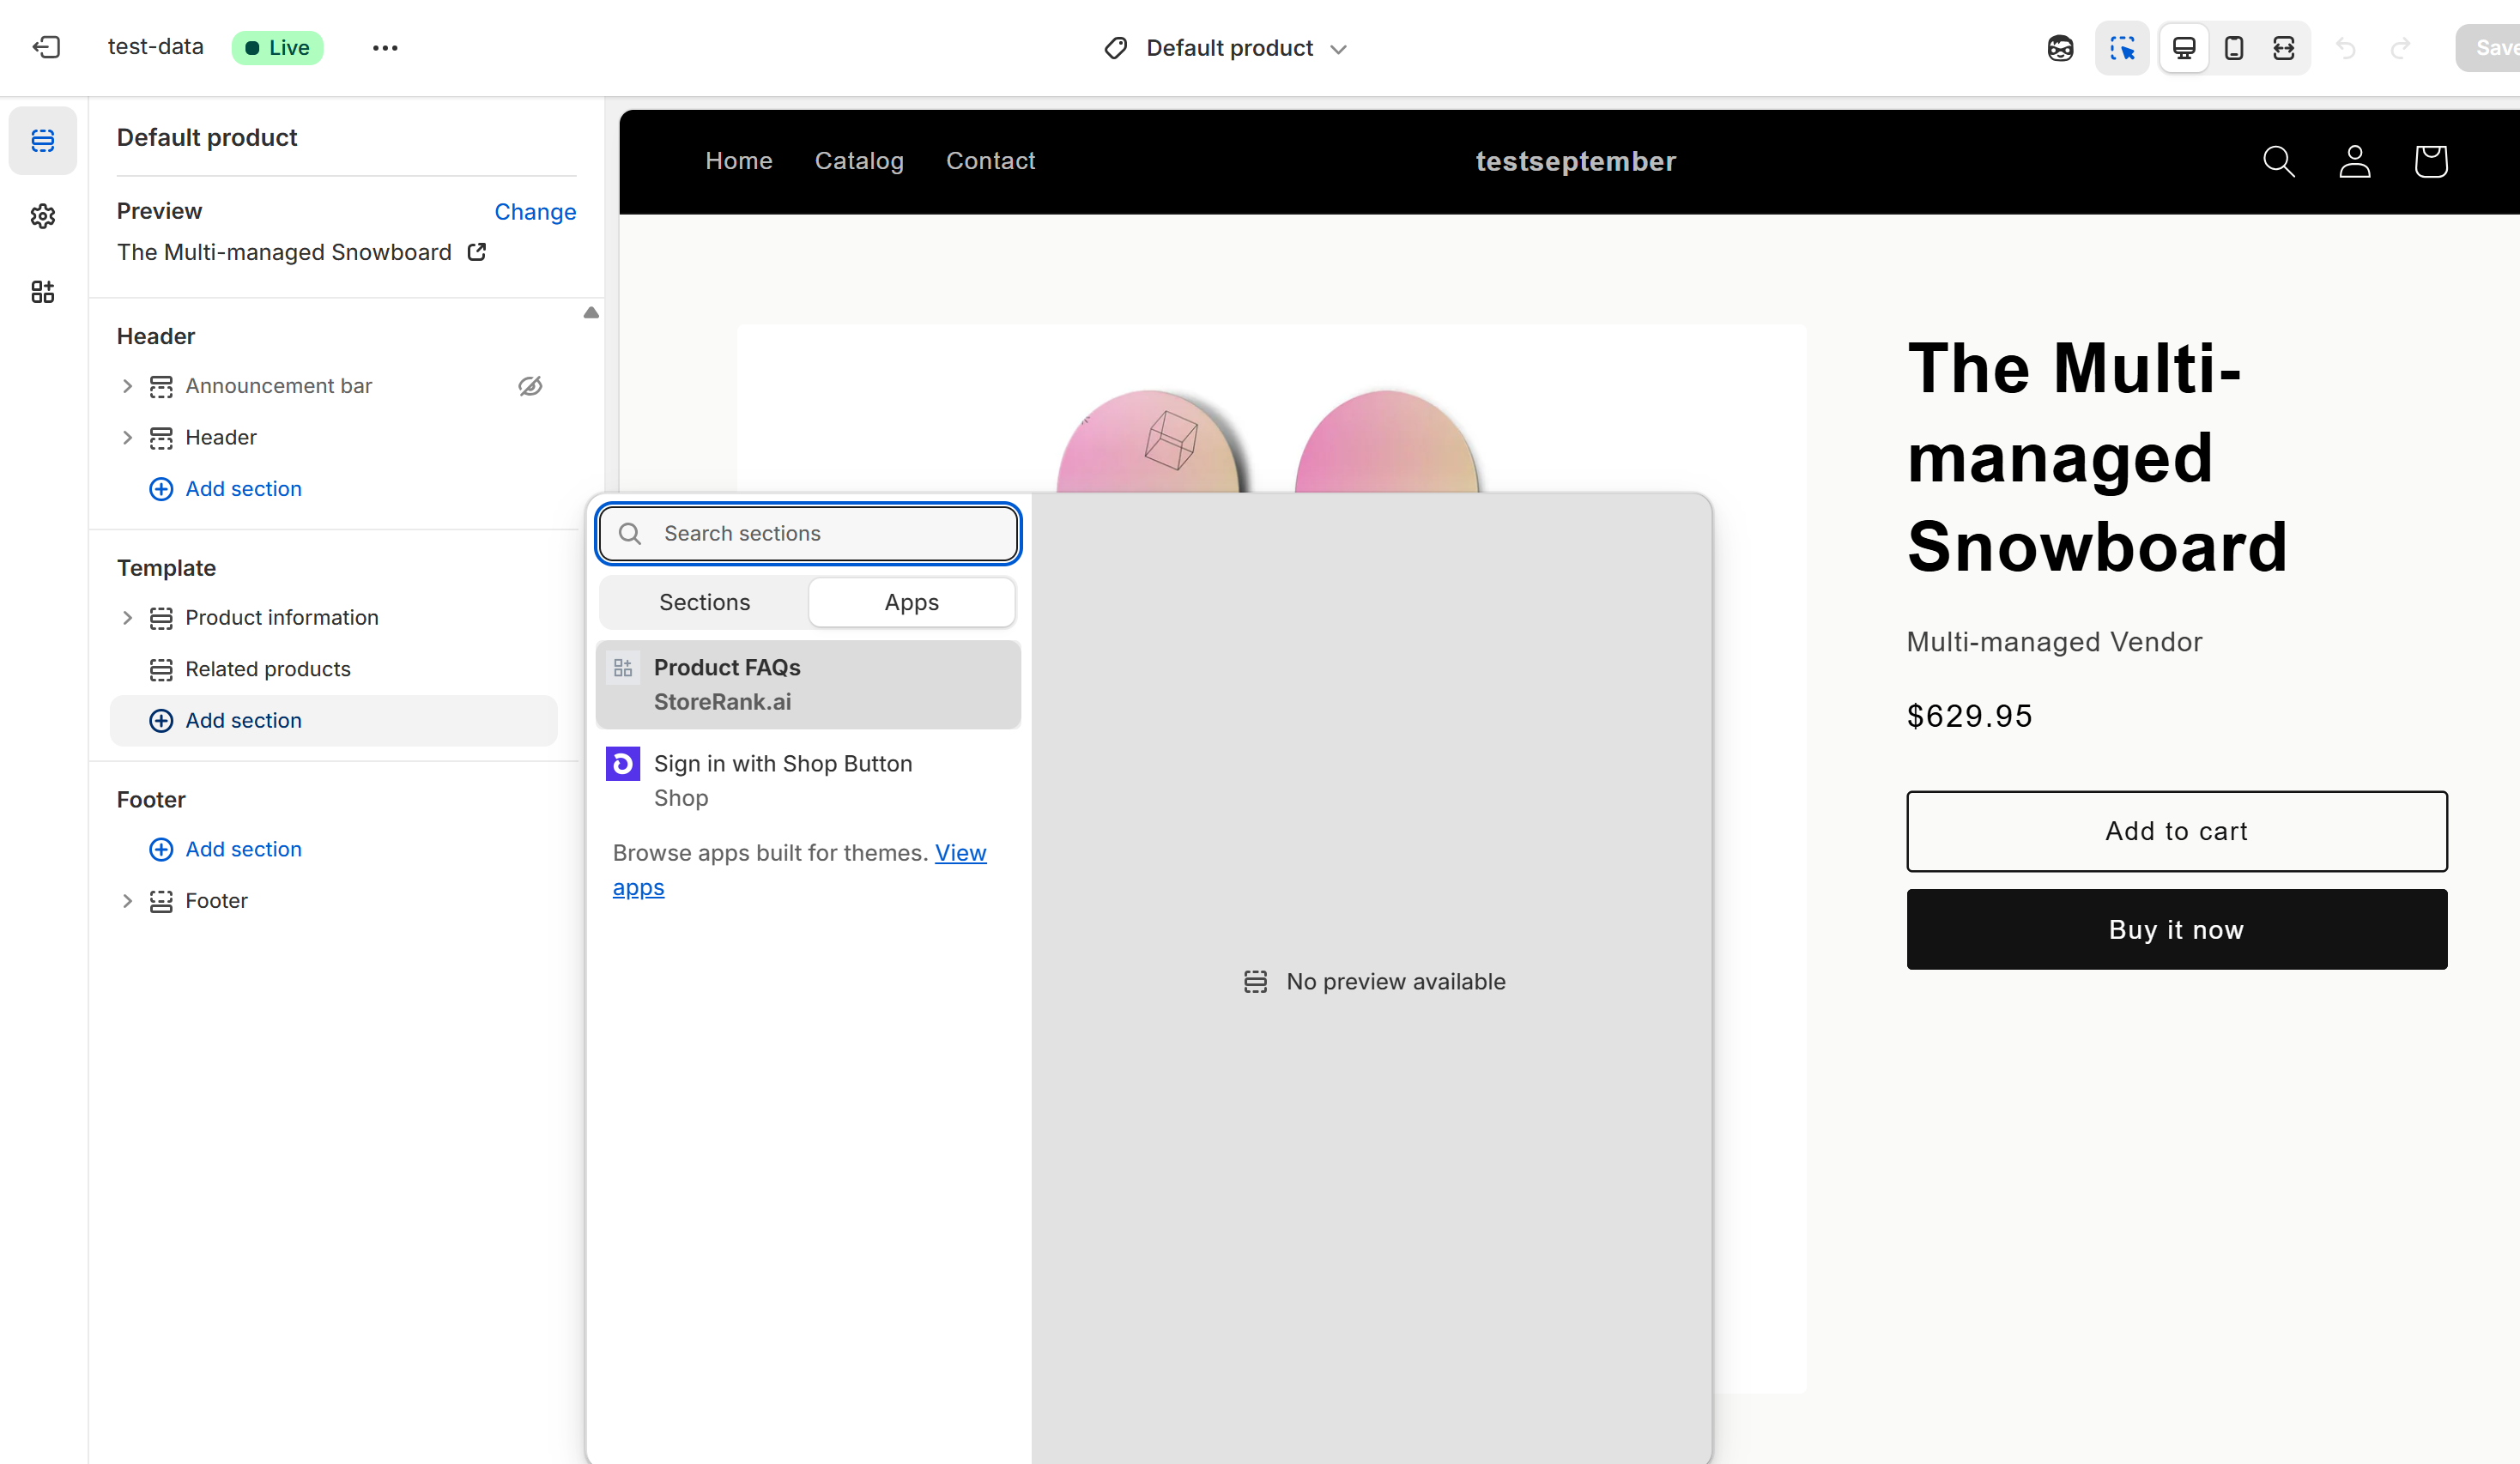
Task: Select the Apps tab
Action: point(911,602)
